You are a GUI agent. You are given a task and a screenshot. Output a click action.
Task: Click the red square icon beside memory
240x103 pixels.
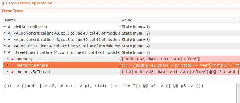[x=13, y=59]
